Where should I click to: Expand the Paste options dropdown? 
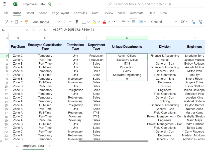pyautogui.click(x=21, y=22)
